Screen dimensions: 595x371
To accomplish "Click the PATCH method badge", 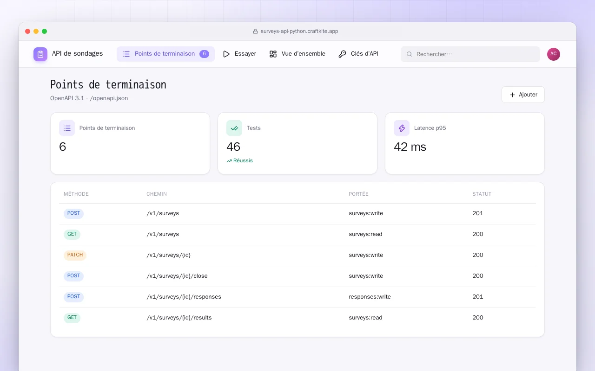I will (75, 255).
